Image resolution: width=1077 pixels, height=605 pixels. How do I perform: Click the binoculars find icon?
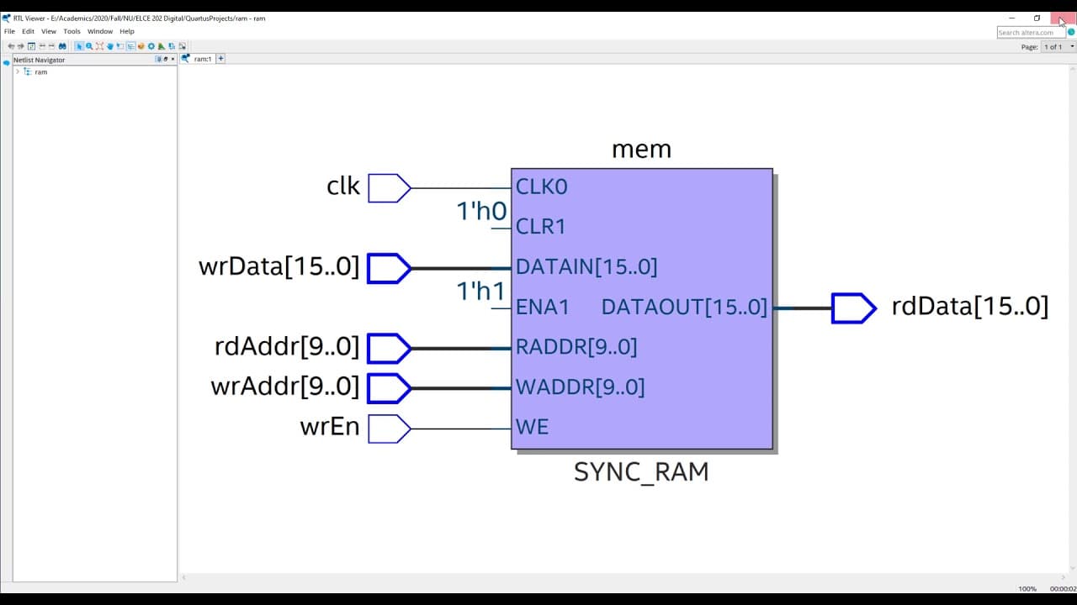(62, 46)
